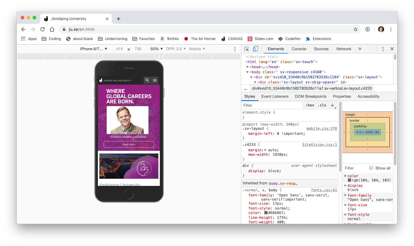Open the Chrome three-dot menu
Viewport: 414px width, 246px height.
[x=391, y=29]
